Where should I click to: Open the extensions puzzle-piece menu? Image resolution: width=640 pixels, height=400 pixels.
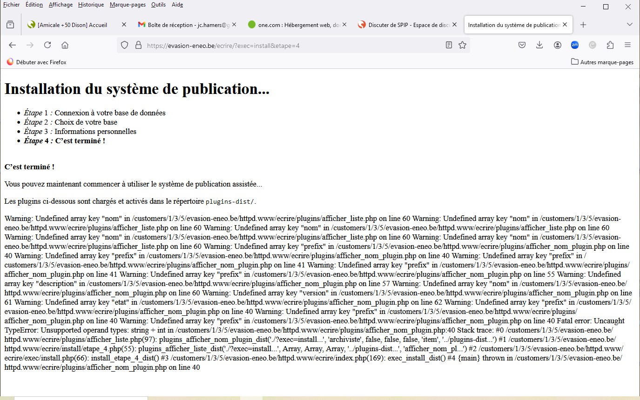[x=610, y=45]
